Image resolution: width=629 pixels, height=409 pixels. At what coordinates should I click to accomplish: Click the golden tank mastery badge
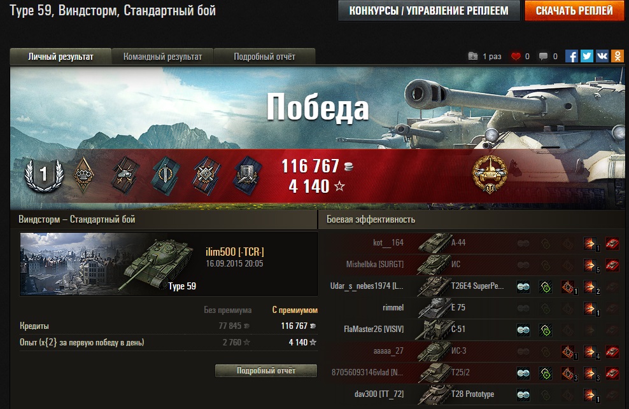click(490, 174)
